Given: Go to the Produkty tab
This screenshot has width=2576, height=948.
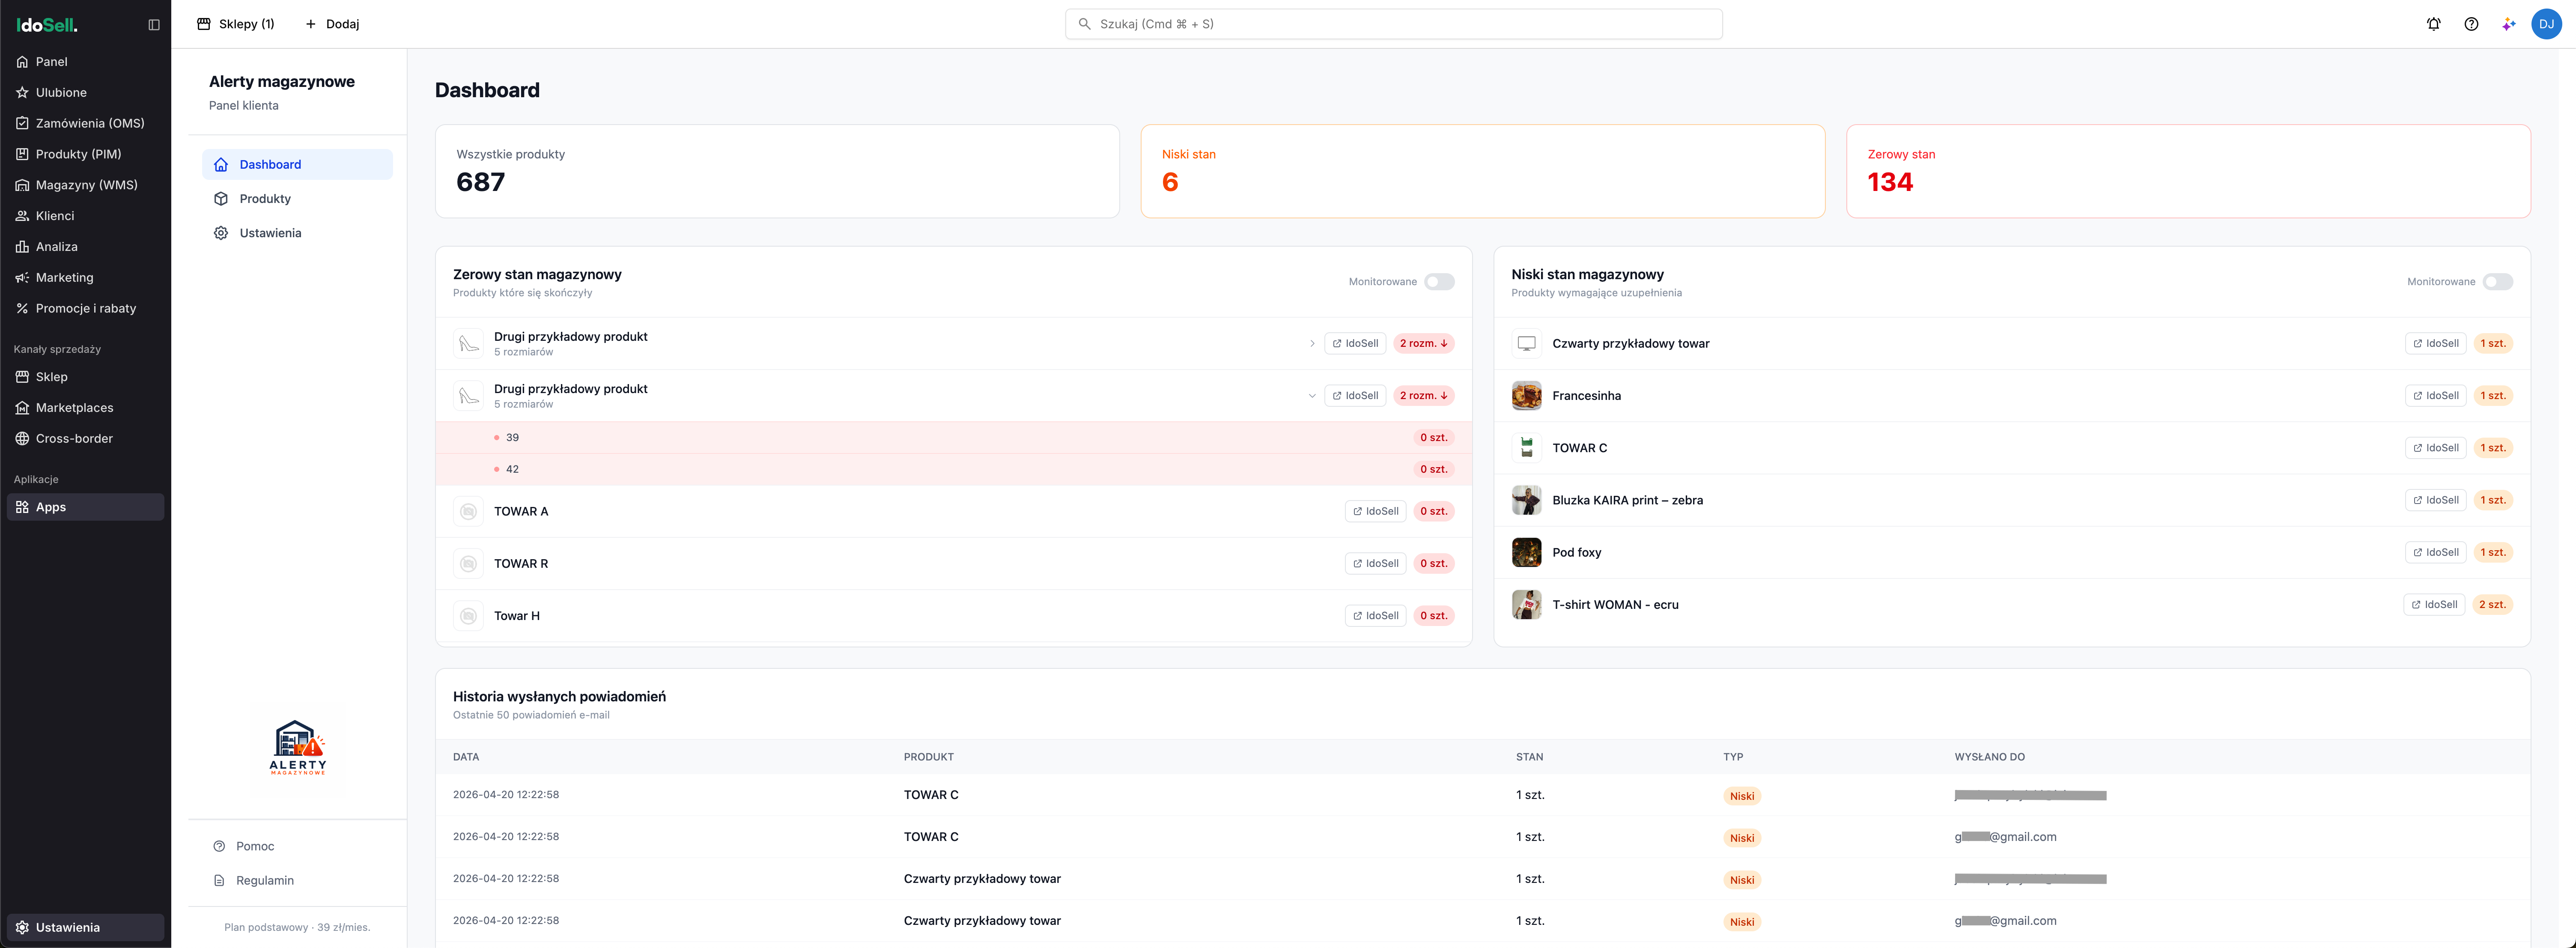Looking at the screenshot, I should 265,199.
